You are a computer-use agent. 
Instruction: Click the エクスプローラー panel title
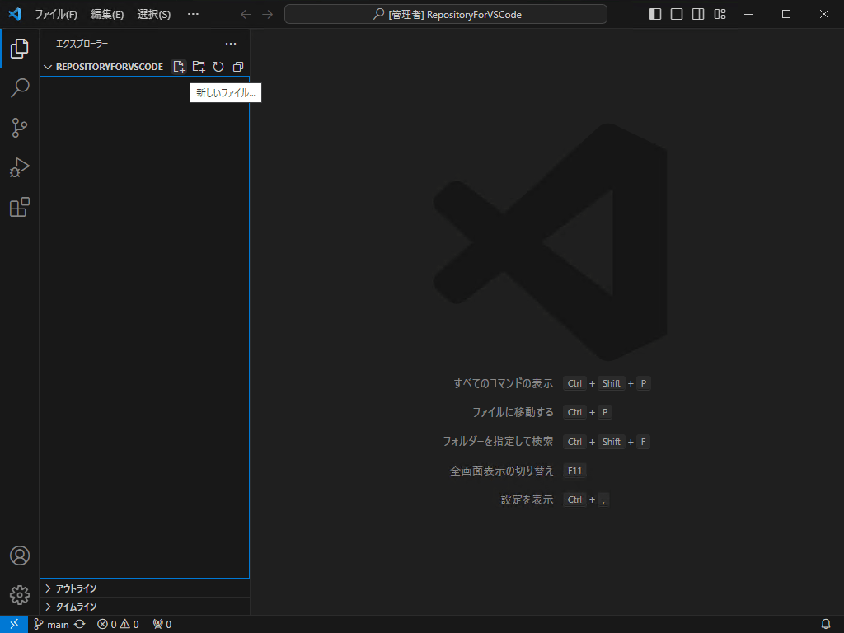point(82,44)
